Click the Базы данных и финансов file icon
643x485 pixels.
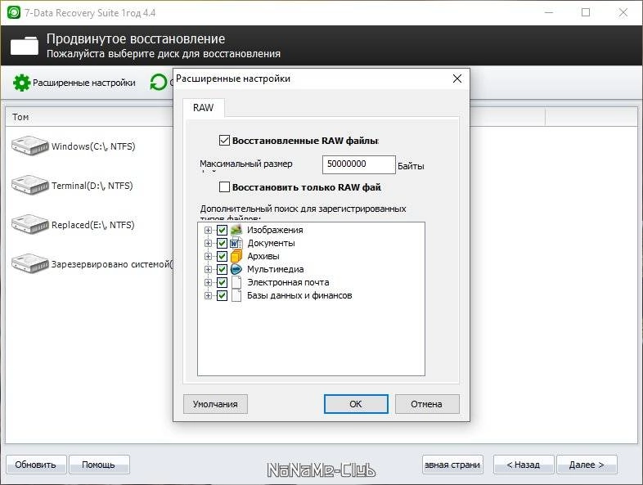(x=236, y=295)
